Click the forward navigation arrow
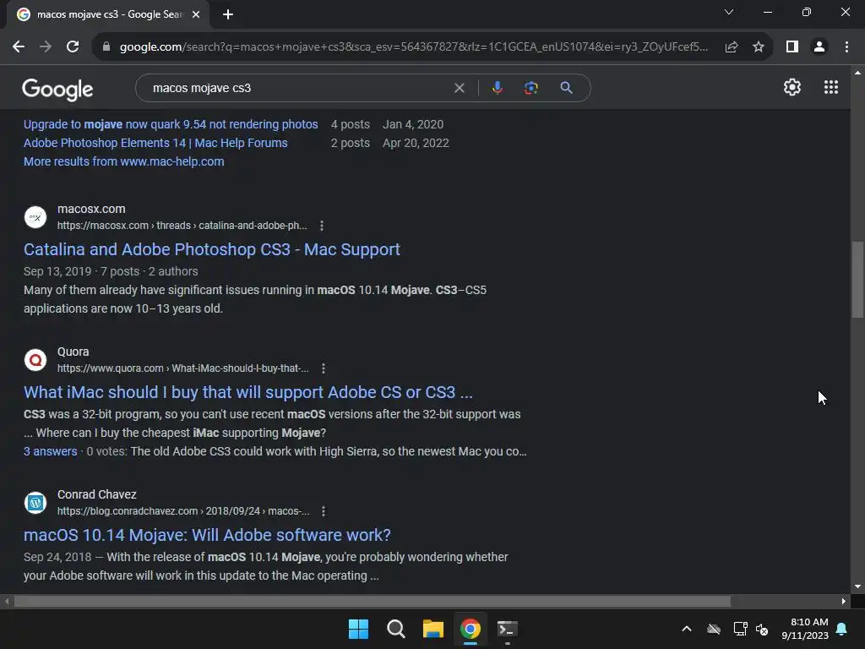This screenshot has height=649, width=865. pyautogui.click(x=46, y=47)
